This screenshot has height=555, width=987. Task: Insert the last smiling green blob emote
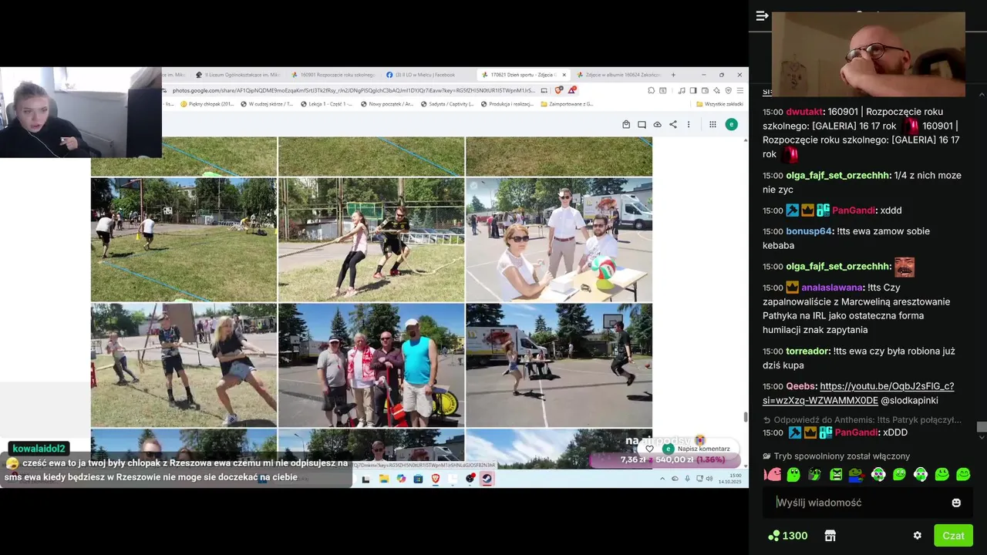(963, 474)
